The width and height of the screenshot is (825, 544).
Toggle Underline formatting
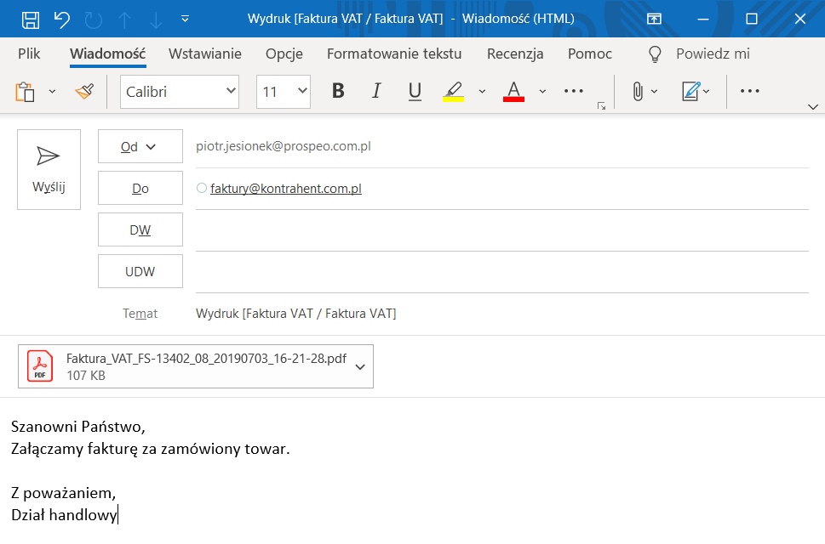pos(415,91)
